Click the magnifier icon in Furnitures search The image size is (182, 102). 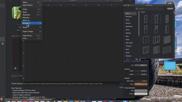tap(137, 8)
